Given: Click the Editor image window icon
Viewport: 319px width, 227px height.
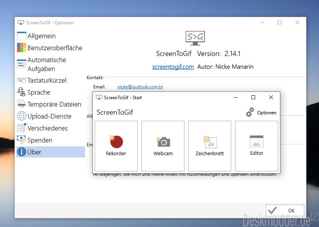Looking at the screenshot, I should [x=256, y=142].
